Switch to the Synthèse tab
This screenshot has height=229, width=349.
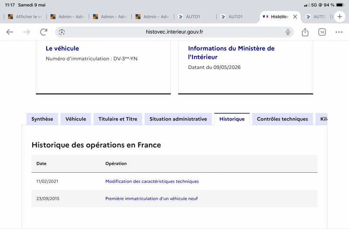tap(42, 119)
